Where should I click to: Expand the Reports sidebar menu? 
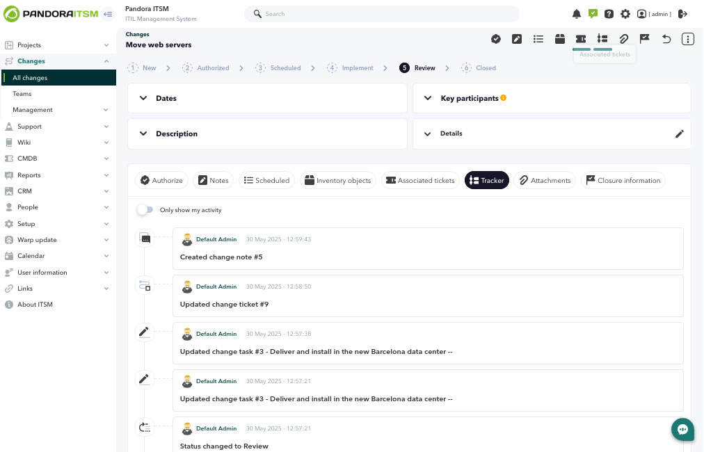tap(58, 175)
